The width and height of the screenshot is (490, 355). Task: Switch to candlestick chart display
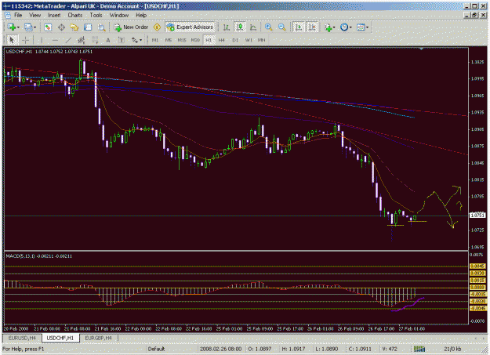point(240,27)
